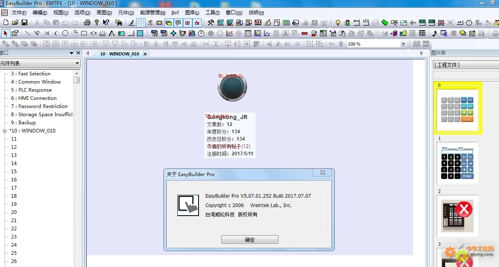Open system parameter tools hammer icon
This screenshot has height=267, width=499.
coord(211,22)
